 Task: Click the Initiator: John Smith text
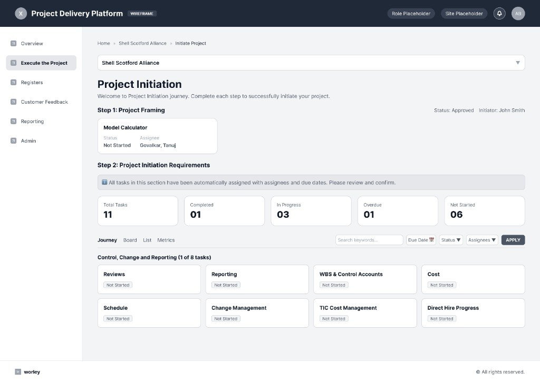pyautogui.click(x=502, y=110)
